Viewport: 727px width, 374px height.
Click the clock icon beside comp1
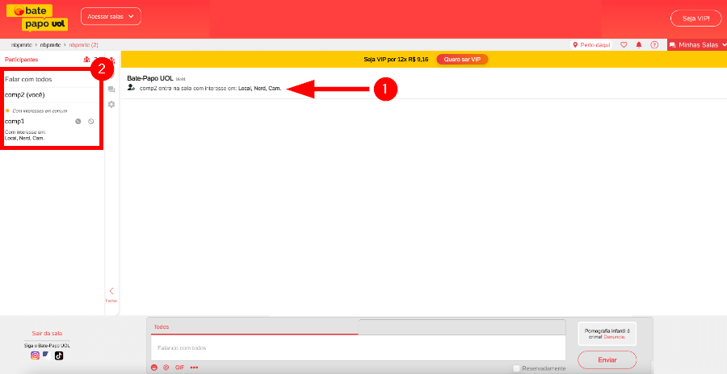(x=78, y=121)
